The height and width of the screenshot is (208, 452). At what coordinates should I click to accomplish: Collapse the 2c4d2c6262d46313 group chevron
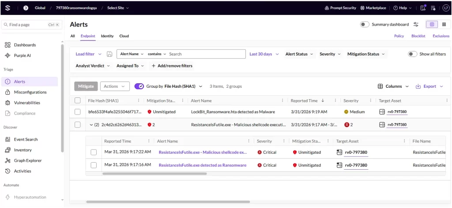[x=91, y=125]
